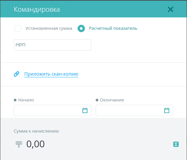Focus the МРП input field
Screen dimensions: 187x160
[52, 45]
